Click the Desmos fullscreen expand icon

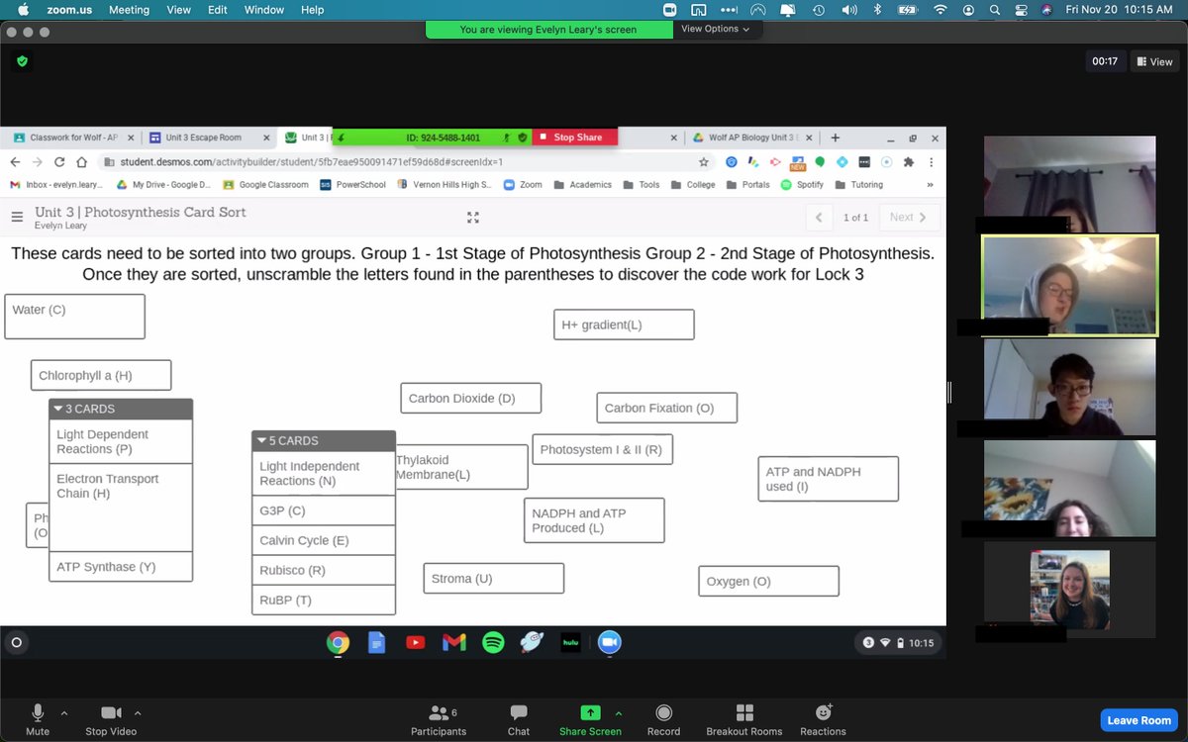[473, 218]
